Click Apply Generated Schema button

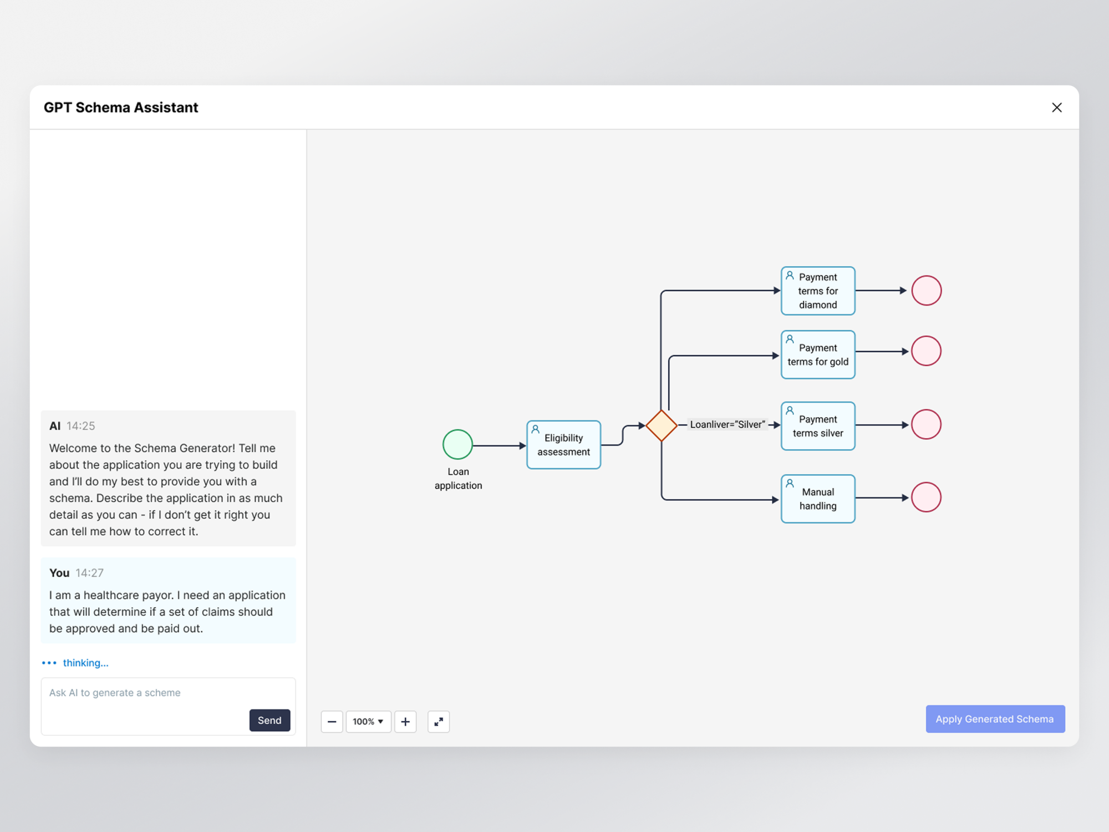click(x=995, y=719)
